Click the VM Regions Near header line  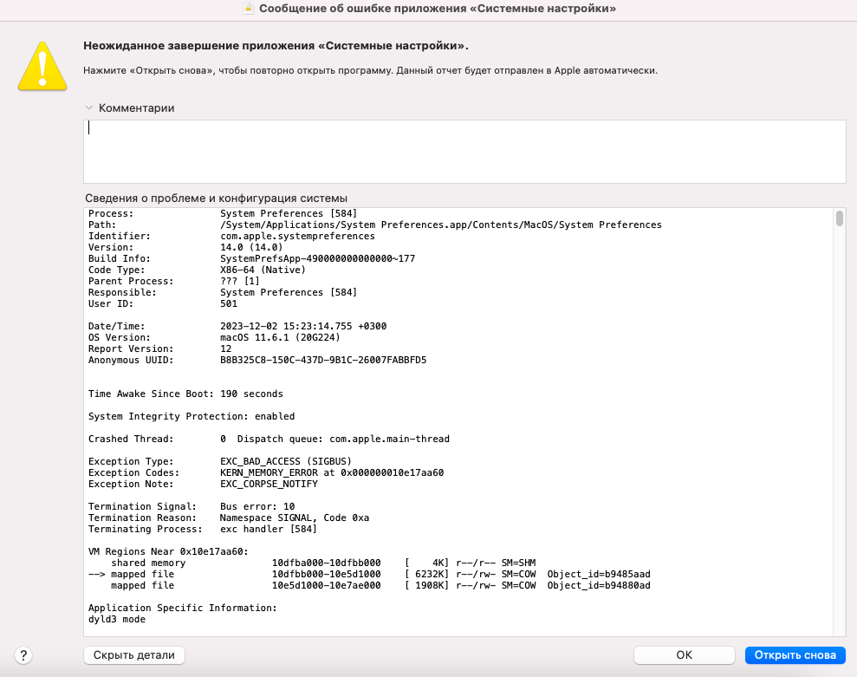pos(168,552)
